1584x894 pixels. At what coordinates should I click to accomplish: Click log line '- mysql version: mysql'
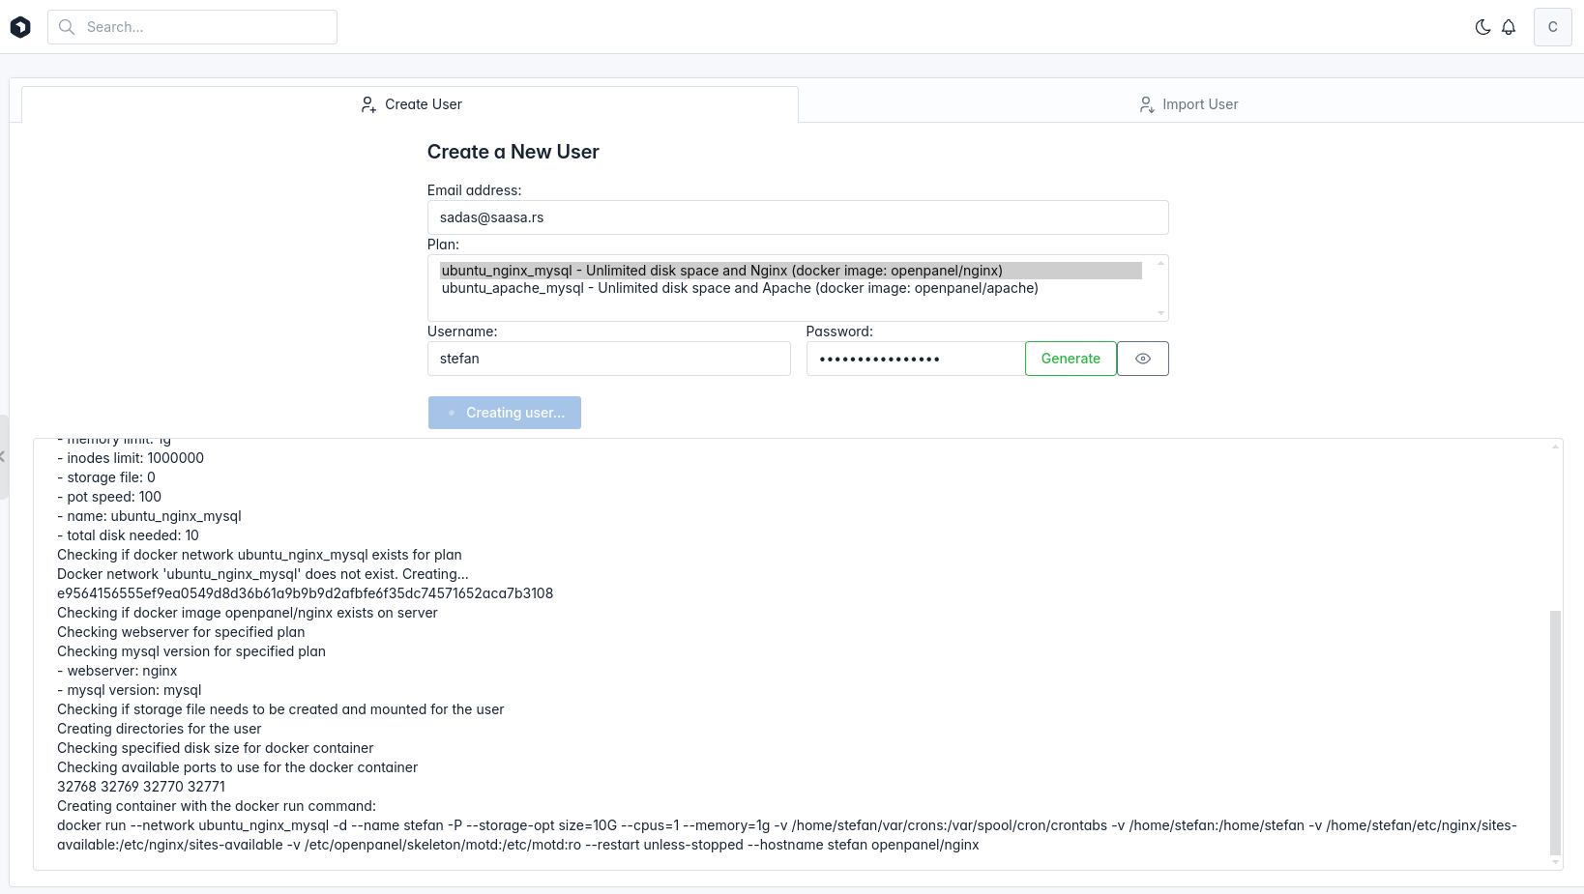(x=130, y=690)
